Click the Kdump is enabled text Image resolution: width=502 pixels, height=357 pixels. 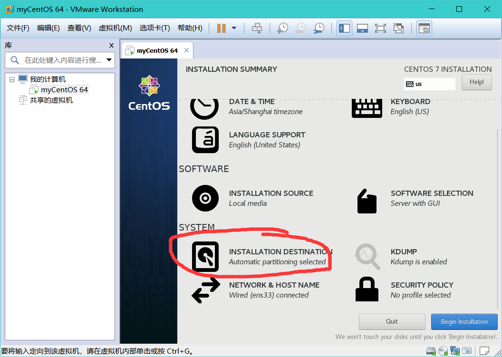(x=418, y=262)
